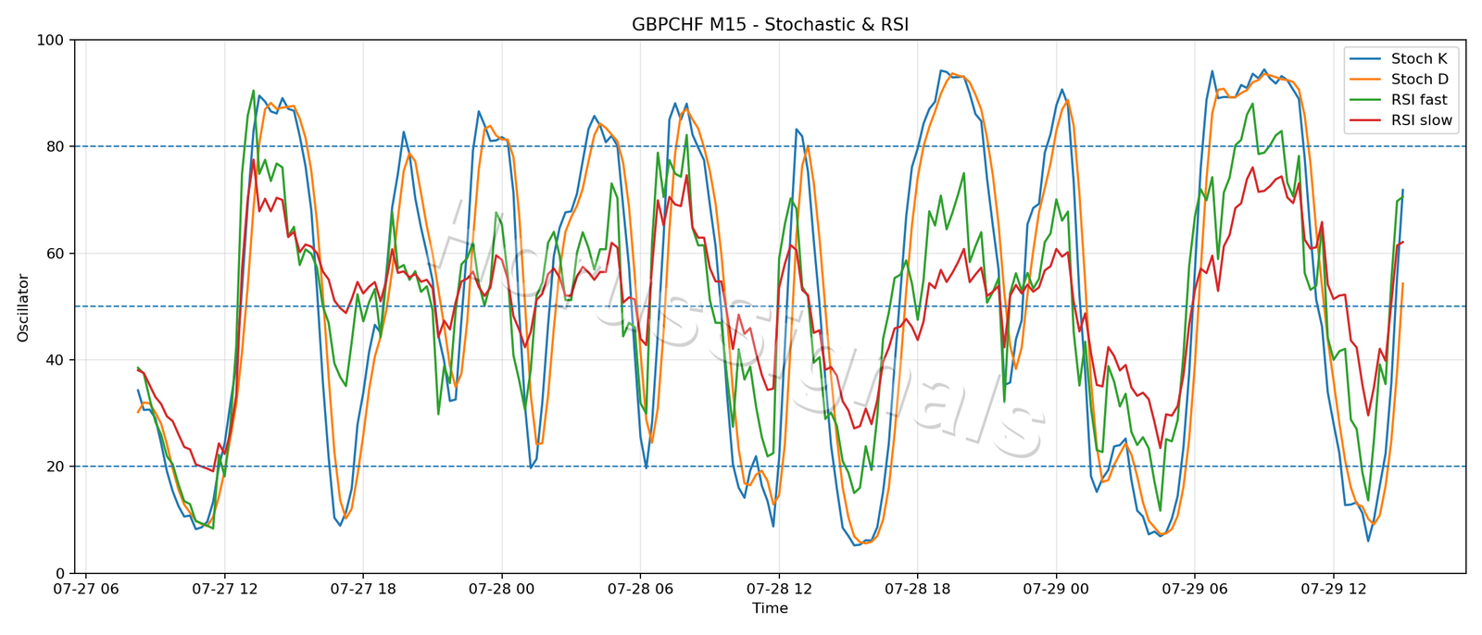1482x635 pixels.
Task: Click the x-axis tick label 07-28 12
Action: [x=779, y=590]
